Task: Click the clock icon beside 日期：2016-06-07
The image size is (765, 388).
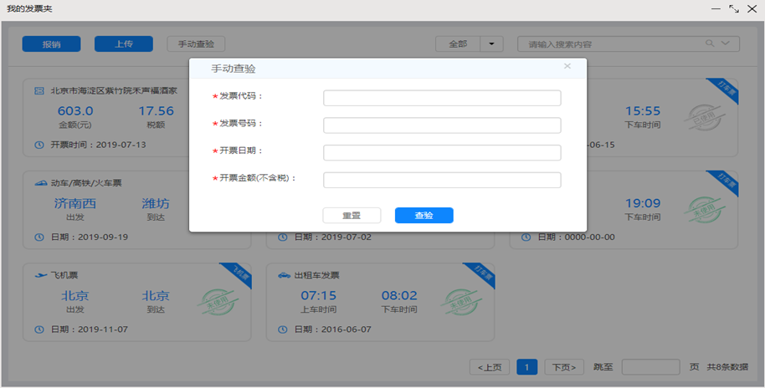Action: tap(284, 329)
